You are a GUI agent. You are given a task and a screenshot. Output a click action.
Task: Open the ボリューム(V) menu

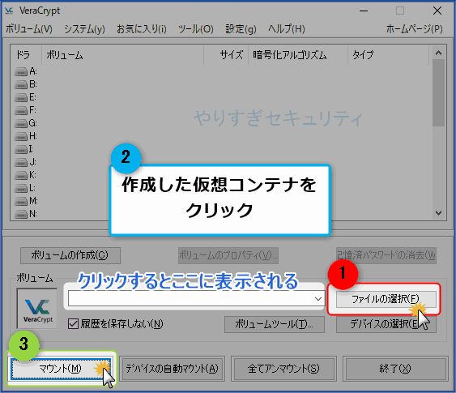29,29
